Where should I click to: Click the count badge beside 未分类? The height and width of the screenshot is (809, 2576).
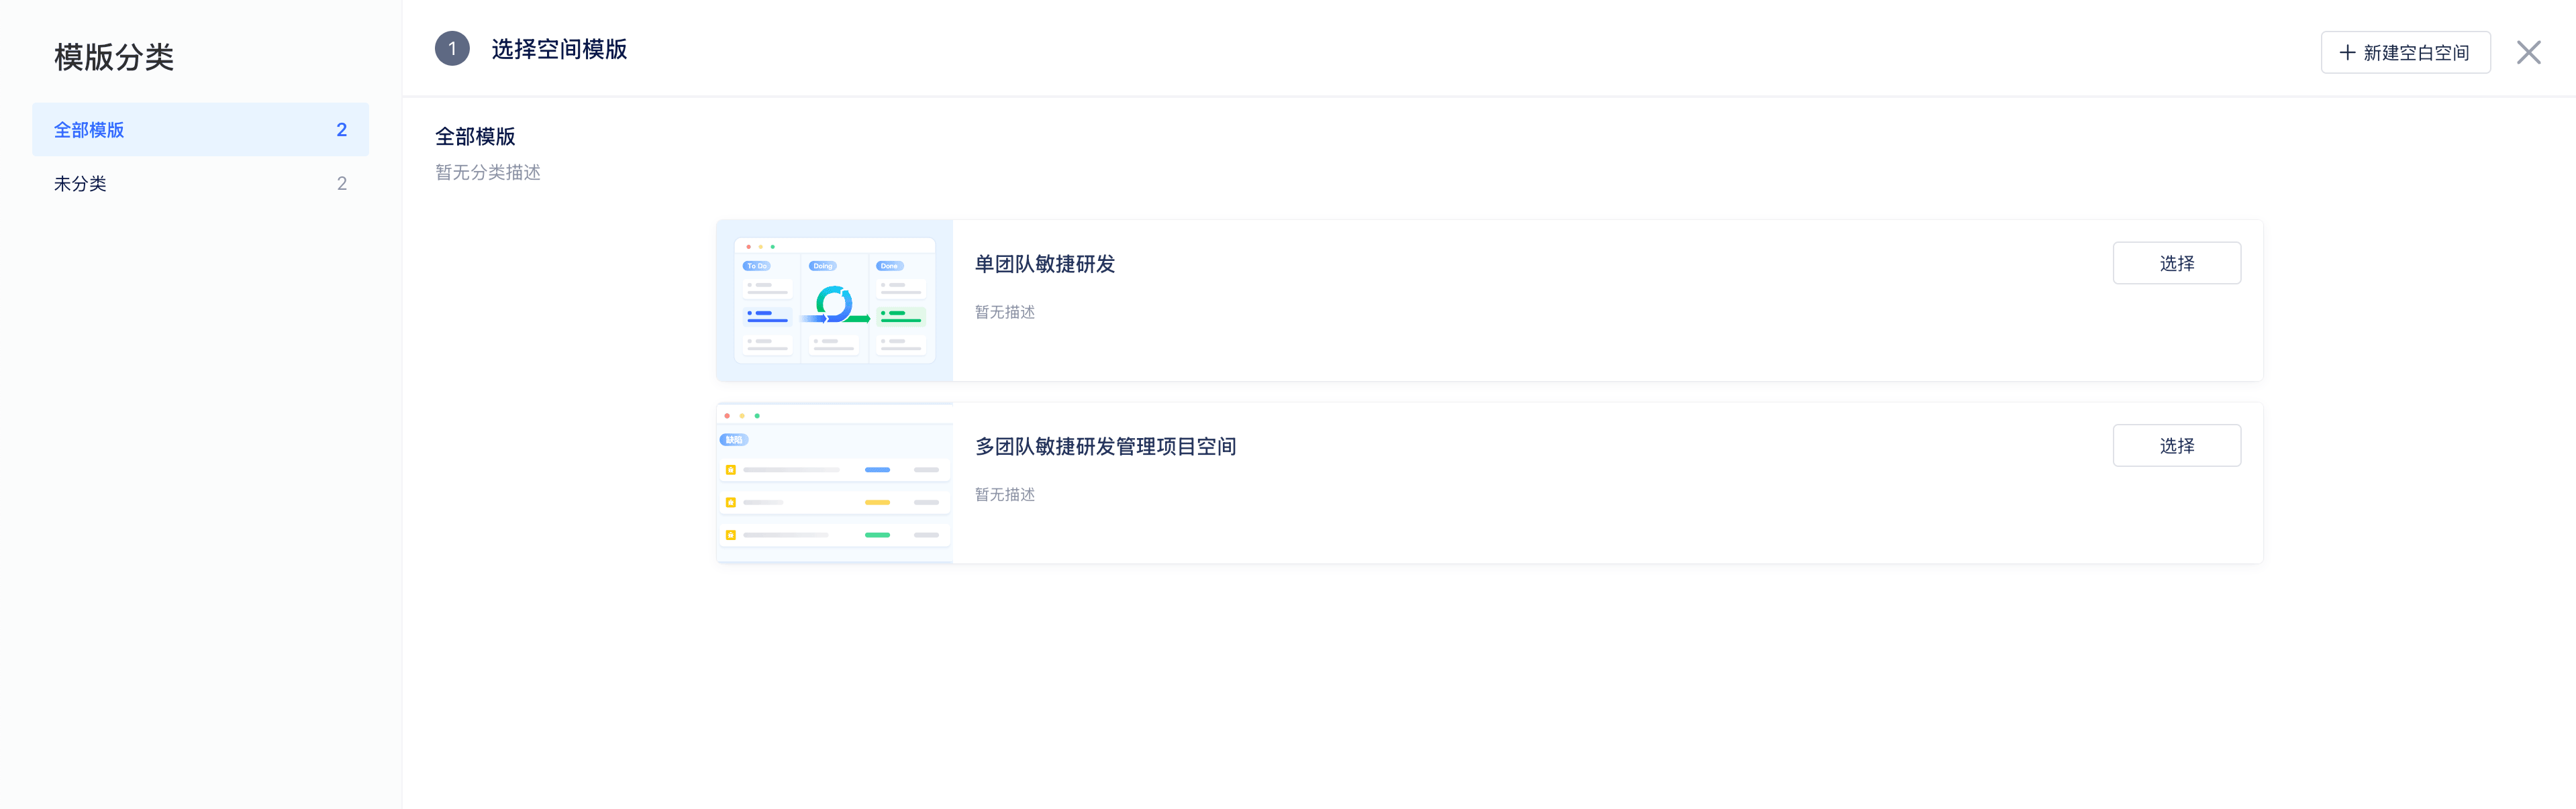(342, 184)
